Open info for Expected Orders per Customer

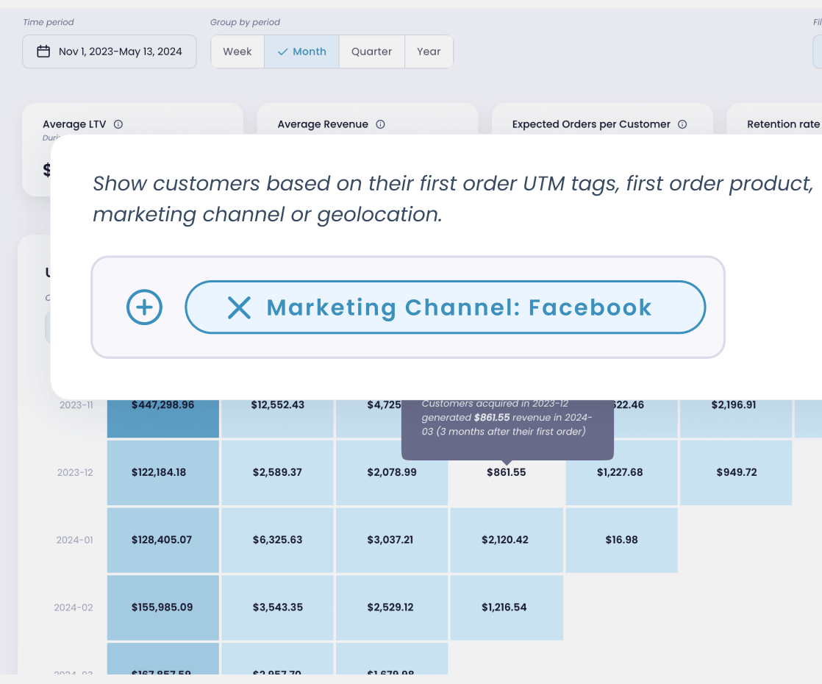682,124
